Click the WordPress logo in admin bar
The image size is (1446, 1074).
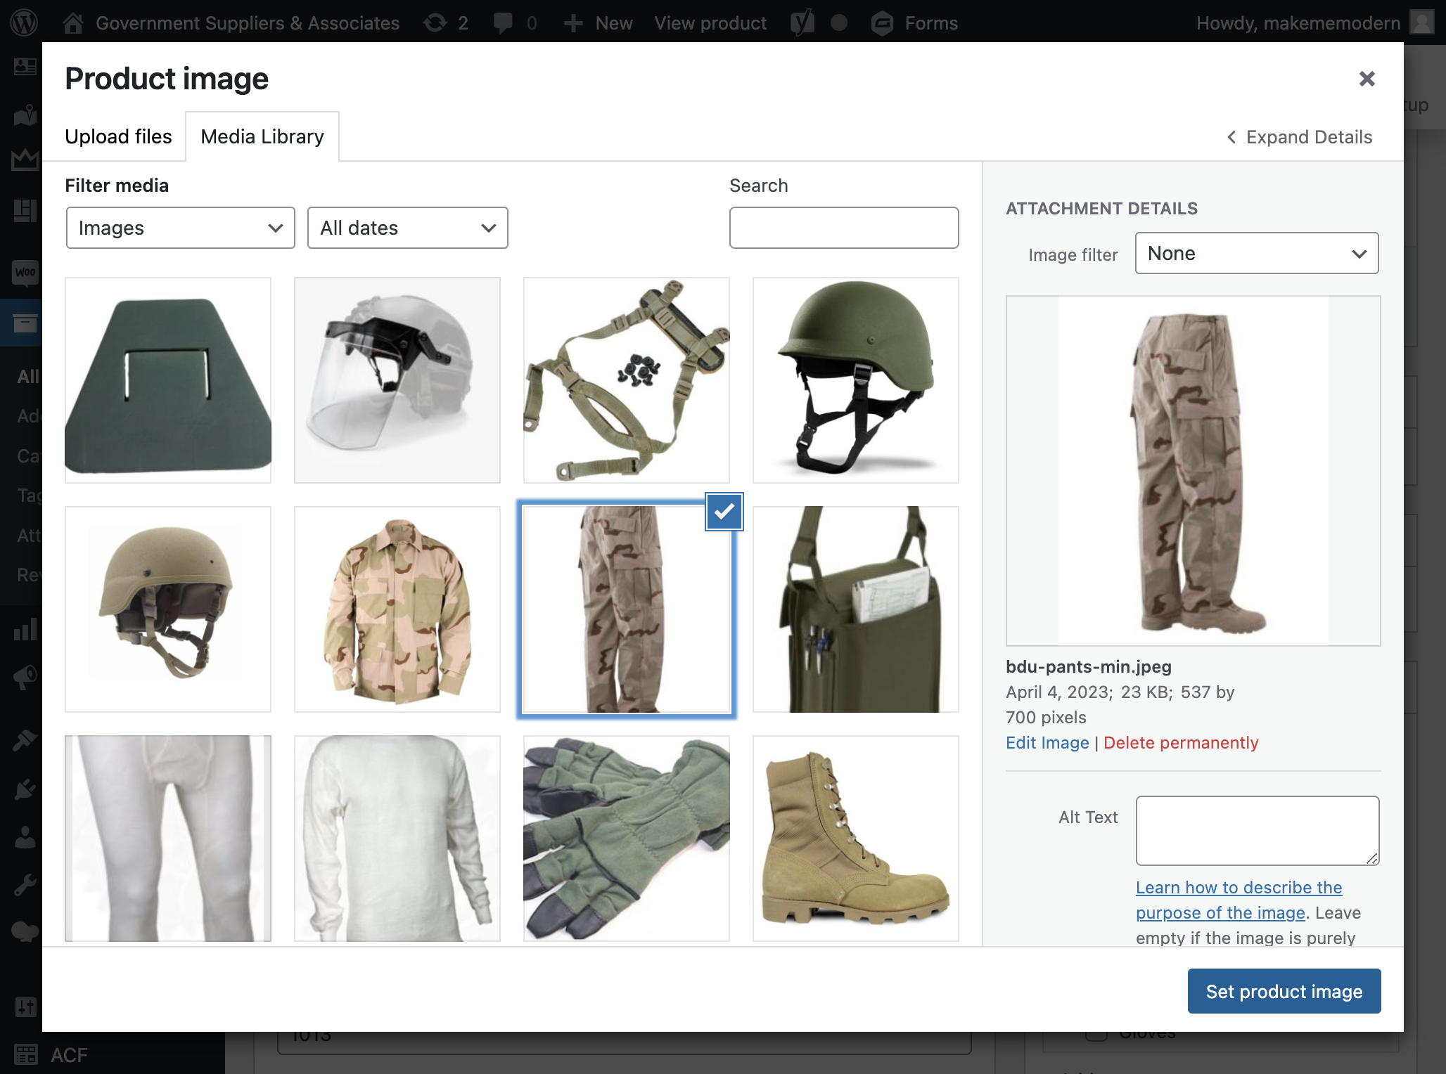tap(25, 22)
